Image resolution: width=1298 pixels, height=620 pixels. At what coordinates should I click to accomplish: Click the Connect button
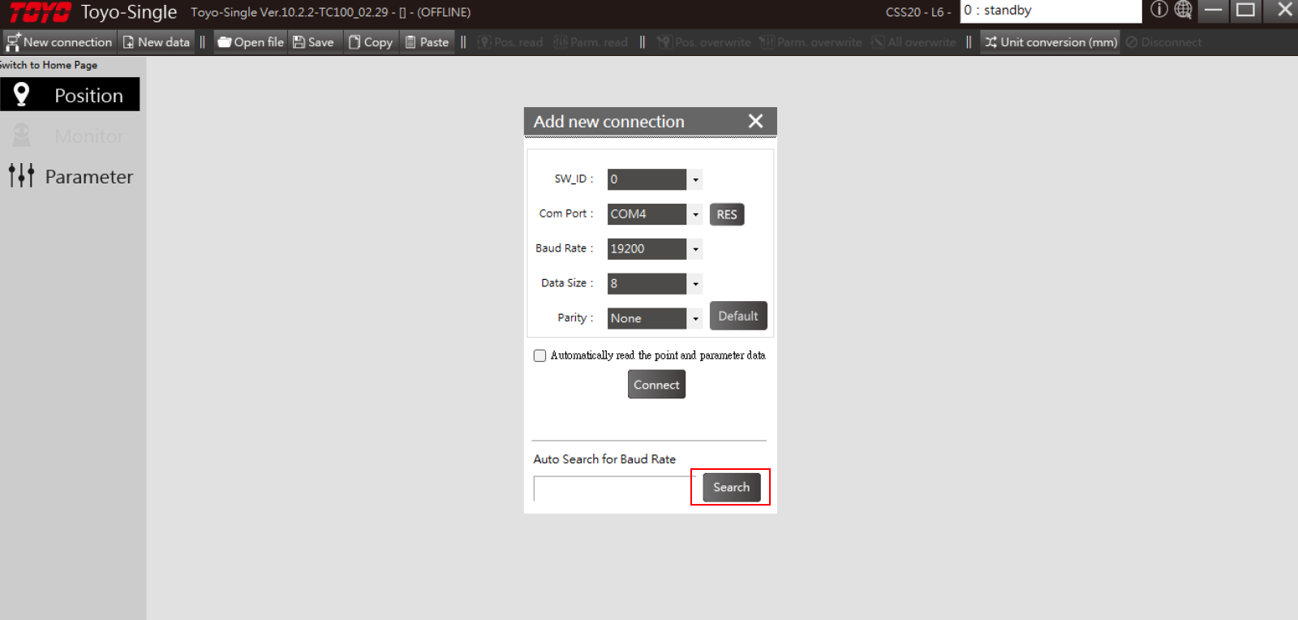coord(656,385)
